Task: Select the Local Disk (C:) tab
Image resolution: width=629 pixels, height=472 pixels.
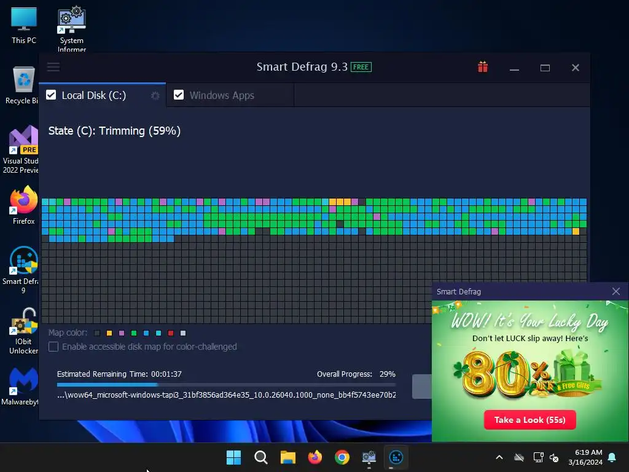Action: (x=103, y=95)
